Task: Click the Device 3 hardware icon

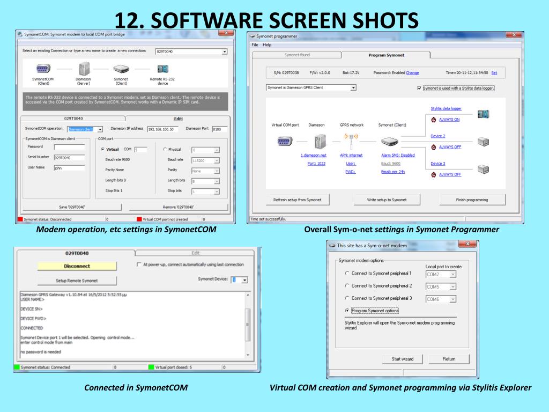Action: pos(483,169)
